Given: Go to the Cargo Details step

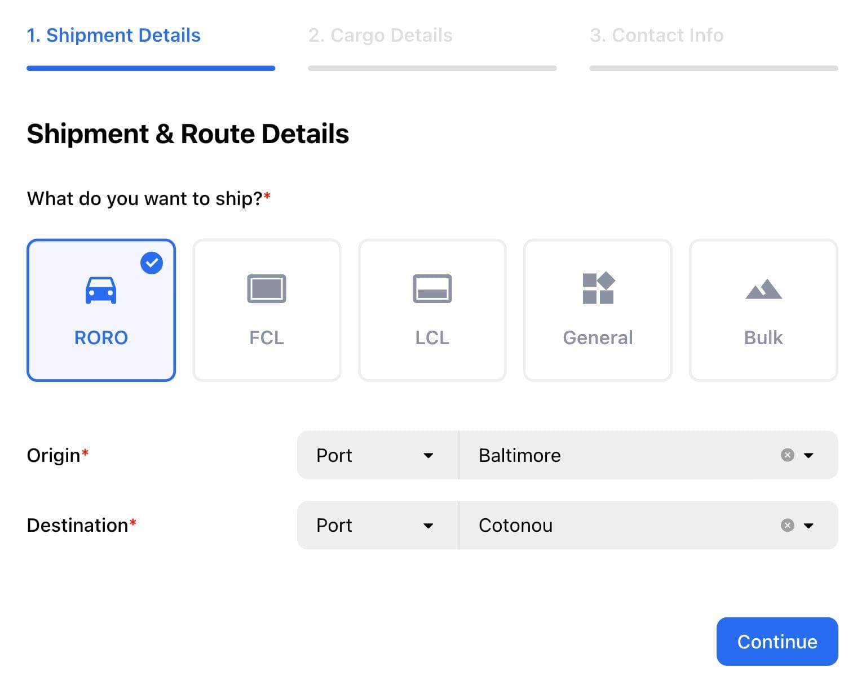Looking at the screenshot, I should point(380,35).
